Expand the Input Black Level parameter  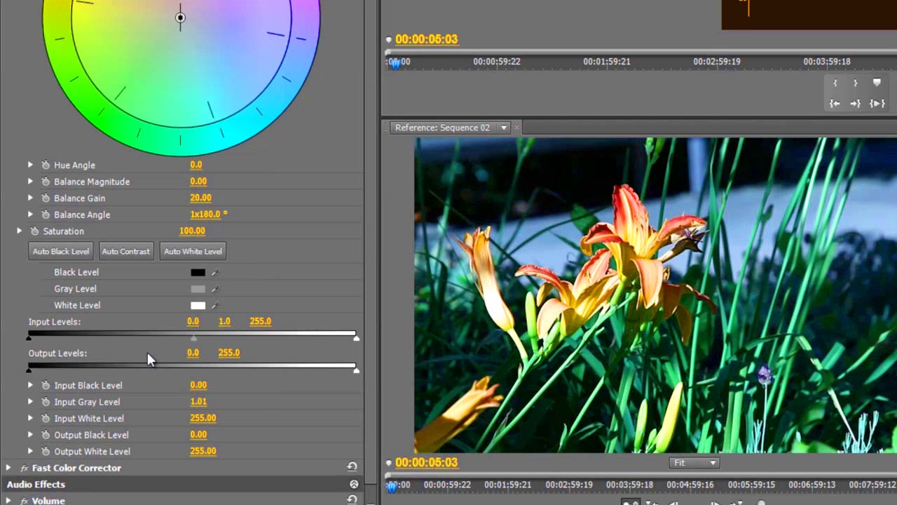point(30,385)
